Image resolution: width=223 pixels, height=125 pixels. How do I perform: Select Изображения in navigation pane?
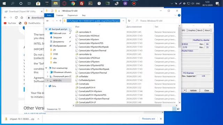pos(60,46)
